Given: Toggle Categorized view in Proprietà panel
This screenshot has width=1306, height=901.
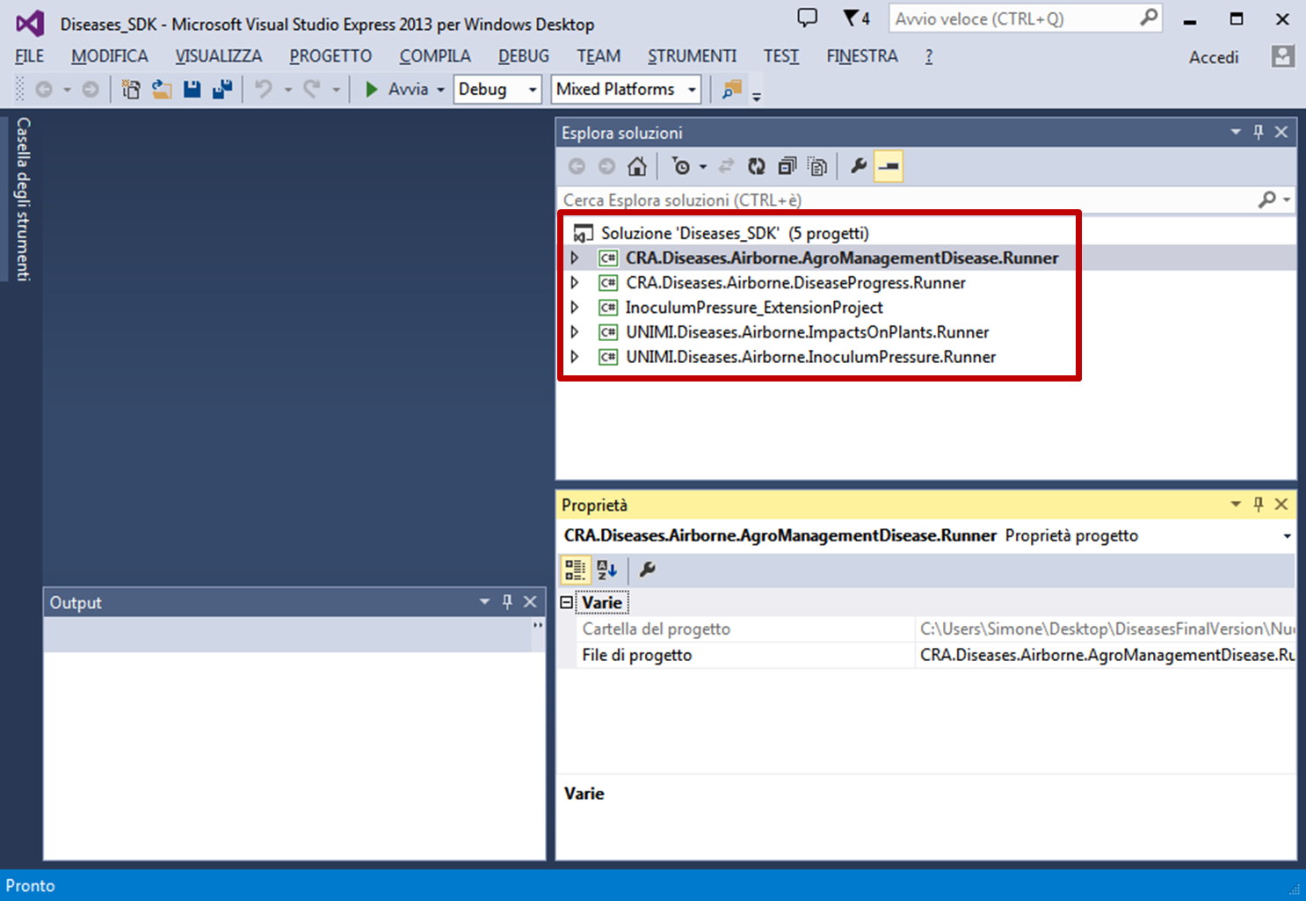Looking at the screenshot, I should point(576,570).
